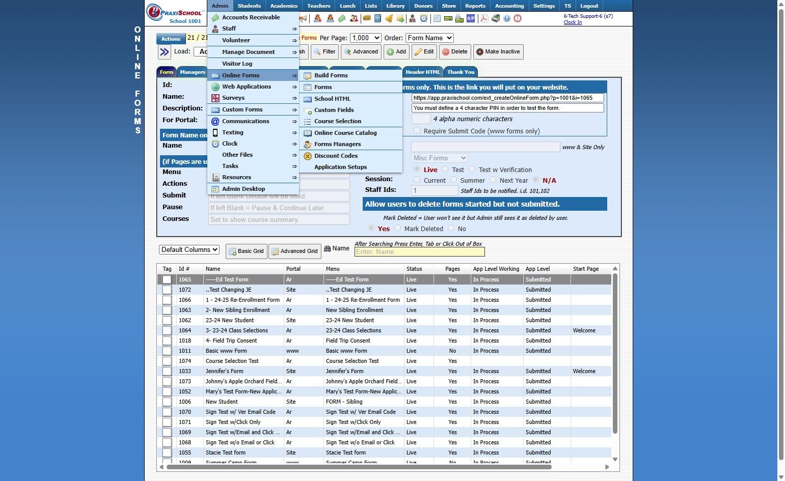785x481 pixels.
Task: Expand the Web Applications submenu
Action: pos(253,87)
